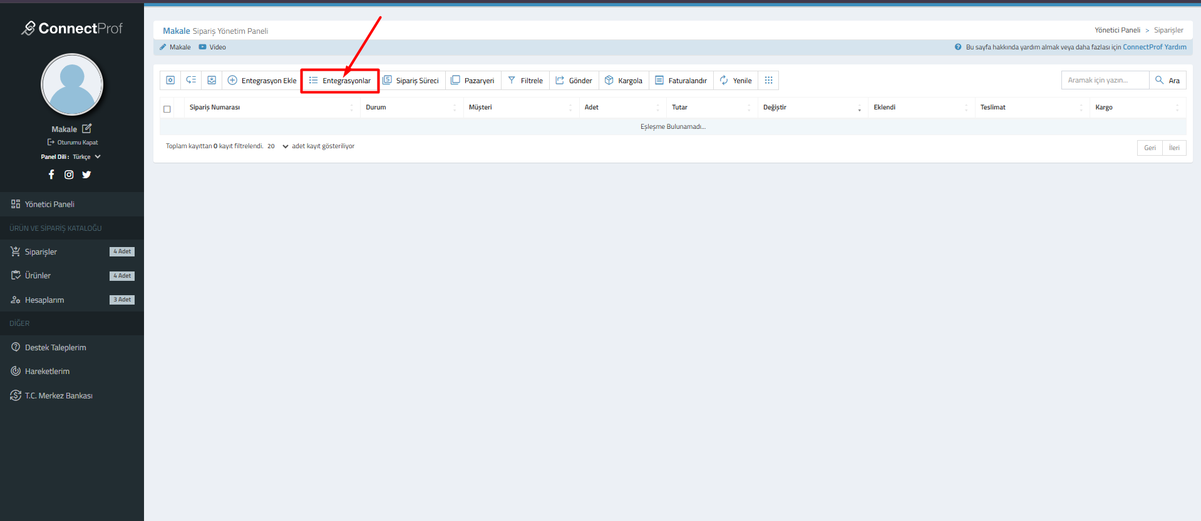This screenshot has height=521, width=1201.
Task: Click the download icon in the toolbar
Action: (x=212, y=80)
